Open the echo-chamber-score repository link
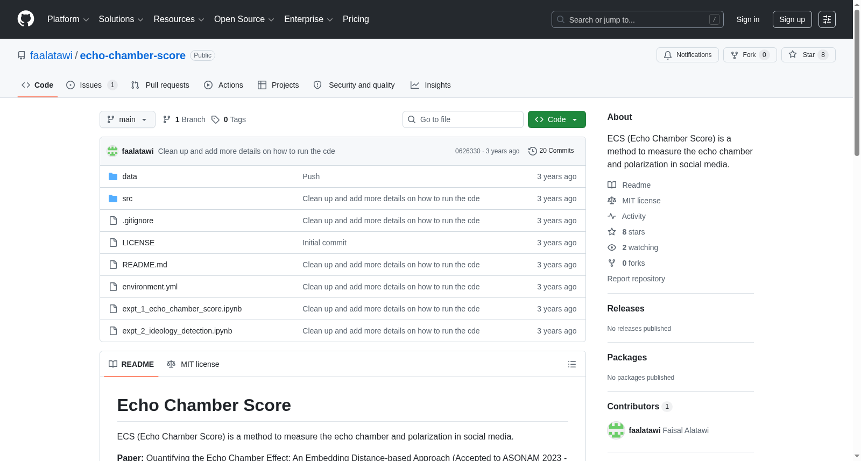861x461 pixels. pos(133,55)
